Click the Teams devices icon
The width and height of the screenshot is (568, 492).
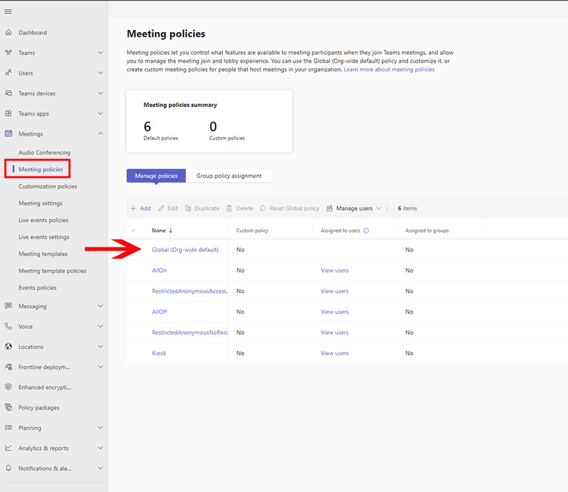(9, 94)
